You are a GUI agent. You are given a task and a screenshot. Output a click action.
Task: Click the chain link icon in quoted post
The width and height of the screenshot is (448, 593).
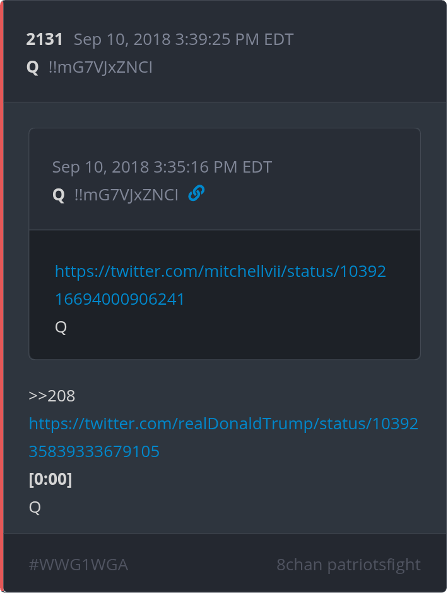[196, 193]
